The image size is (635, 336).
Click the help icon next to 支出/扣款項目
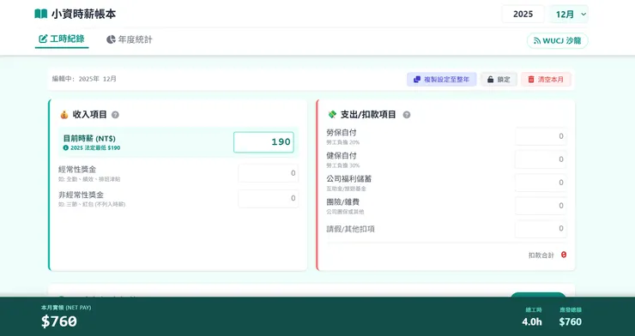click(x=407, y=115)
